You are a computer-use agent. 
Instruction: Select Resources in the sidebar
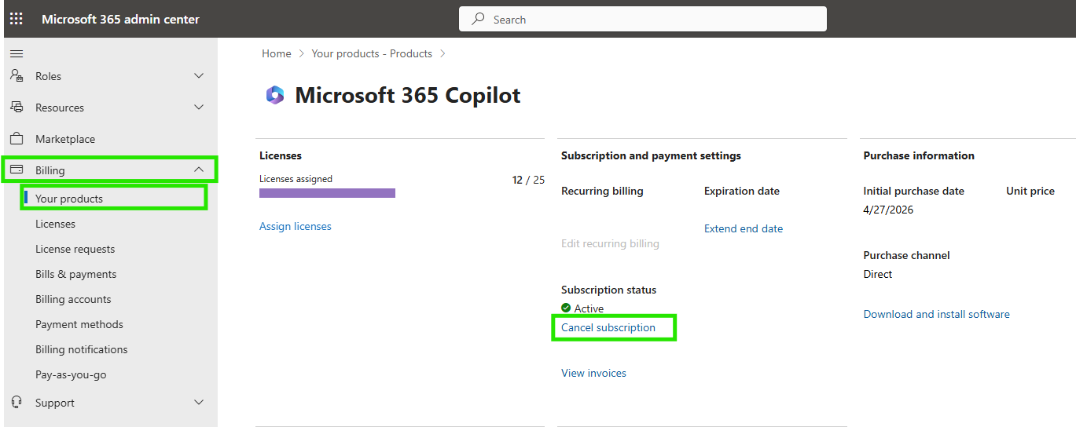click(x=60, y=108)
